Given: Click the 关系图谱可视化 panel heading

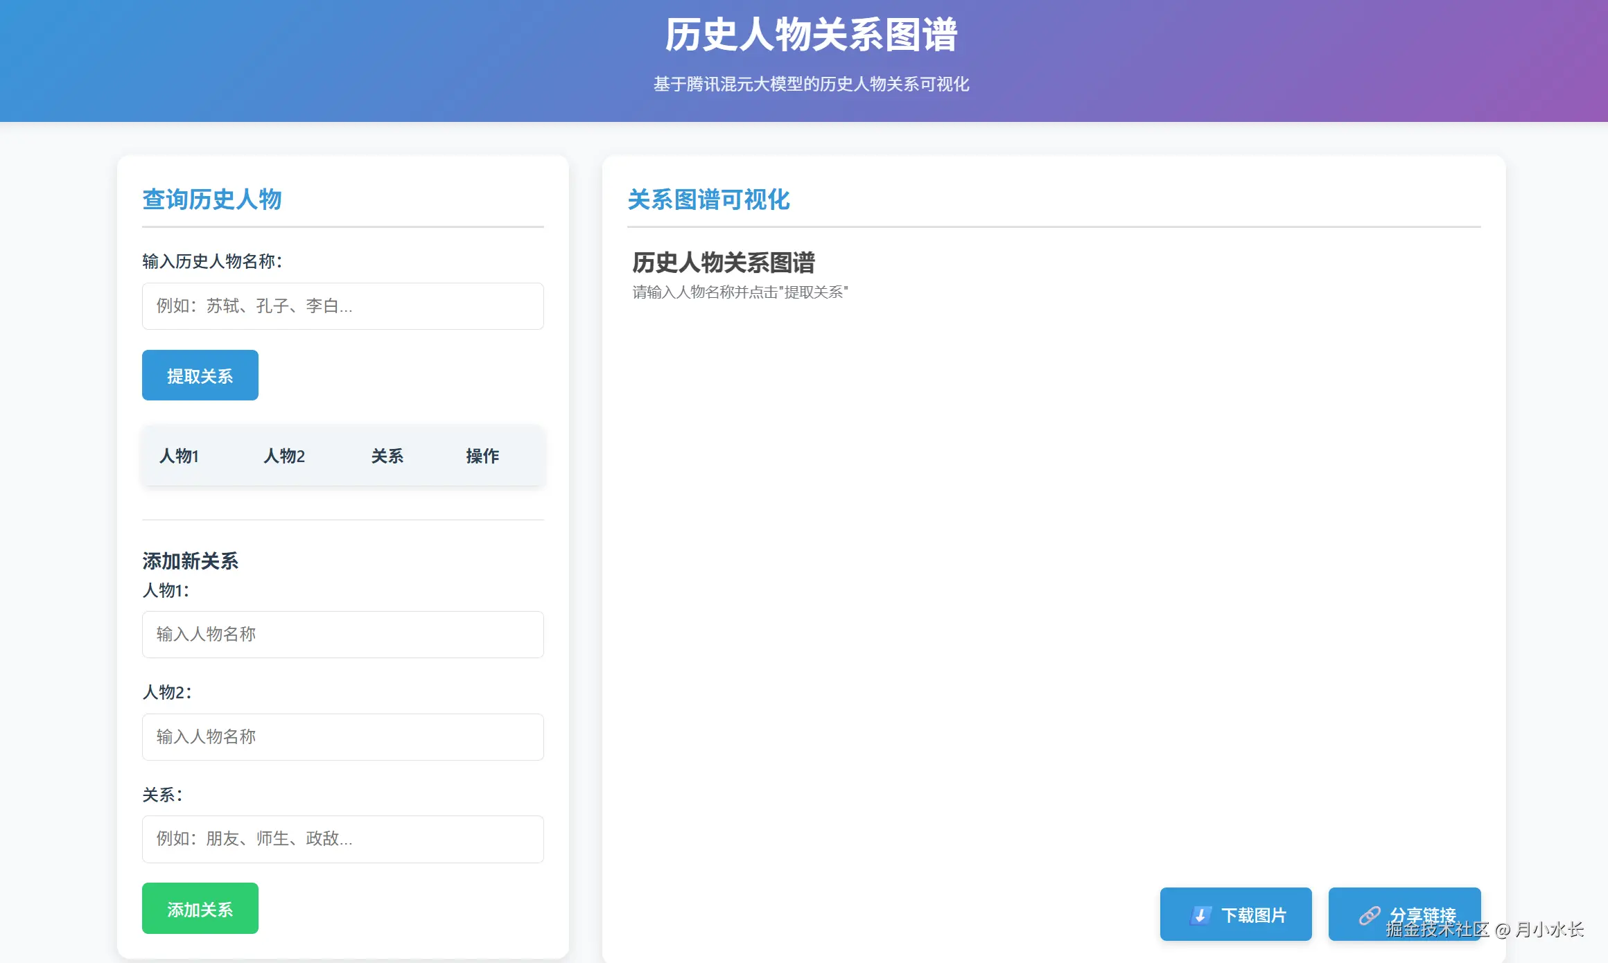Looking at the screenshot, I should click(708, 200).
